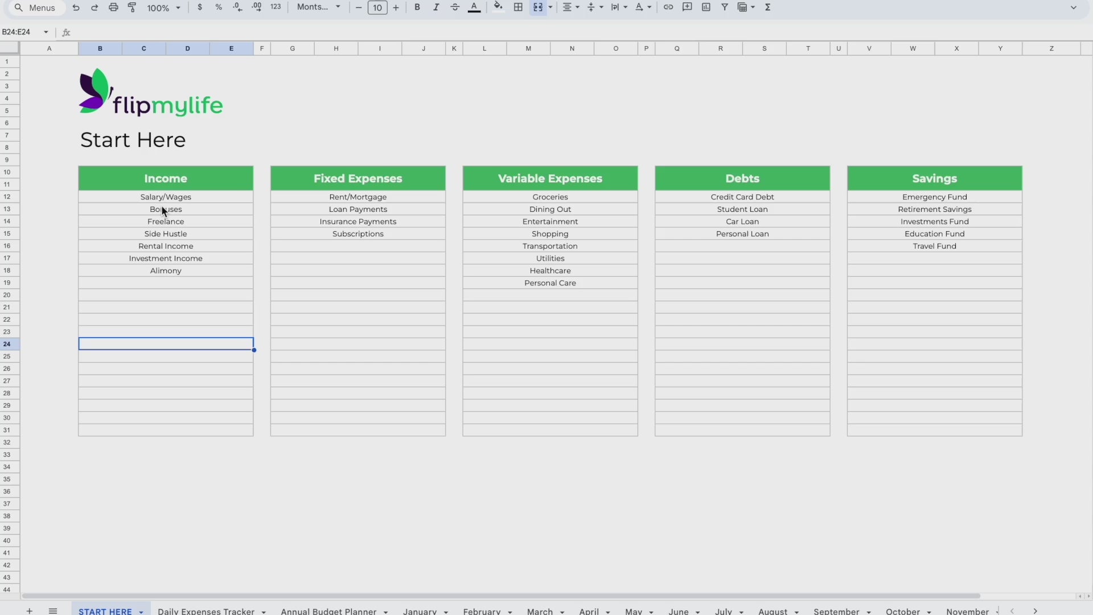Open text wrapping menu

point(619,7)
